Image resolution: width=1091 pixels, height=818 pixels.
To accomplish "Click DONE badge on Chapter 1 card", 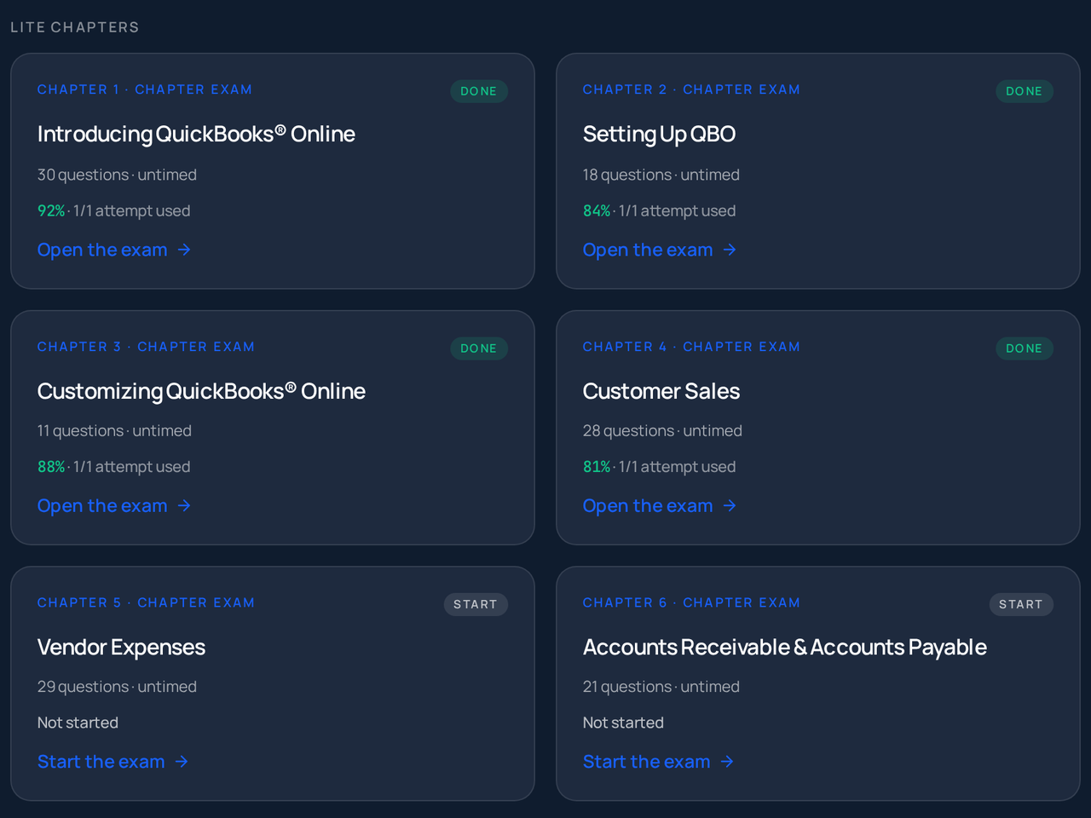I will pos(479,91).
